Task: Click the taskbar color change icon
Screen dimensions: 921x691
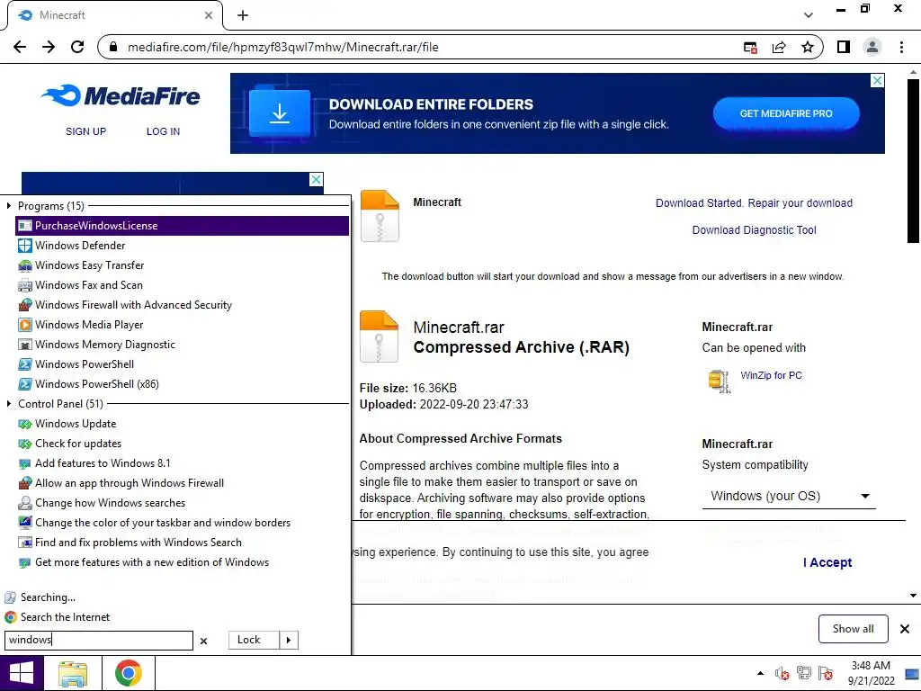Action: click(x=24, y=523)
